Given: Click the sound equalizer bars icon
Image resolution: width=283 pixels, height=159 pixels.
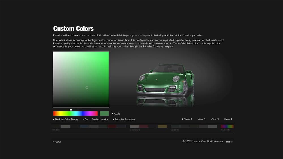Looking at the screenshot, I should coord(228,141).
